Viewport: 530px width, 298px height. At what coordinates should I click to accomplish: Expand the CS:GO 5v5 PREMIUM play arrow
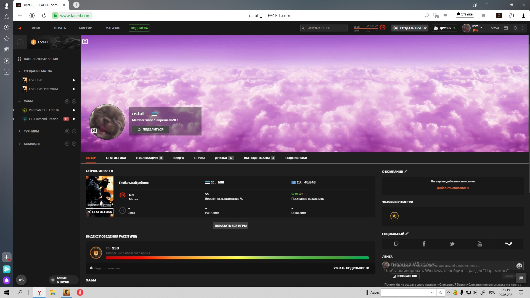(x=74, y=89)
